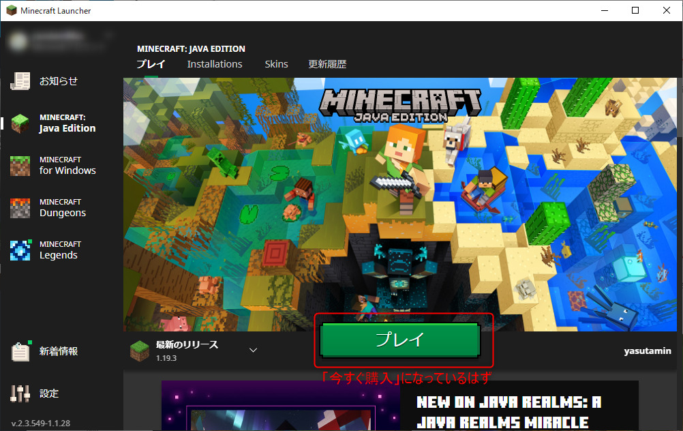Screen dimensions: 683x431
Task: Expand the 最新のリリース installation dropdown chevron
Action: point(253,350)
